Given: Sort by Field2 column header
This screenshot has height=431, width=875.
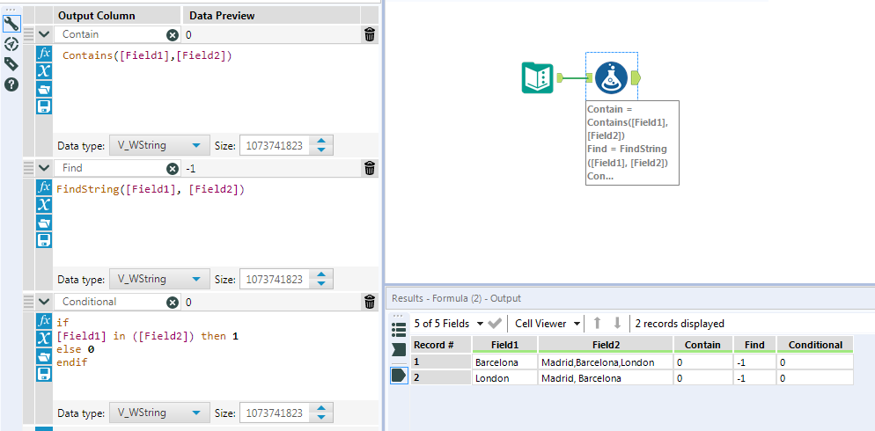Looking at the screenshot, I should [606, 345].
